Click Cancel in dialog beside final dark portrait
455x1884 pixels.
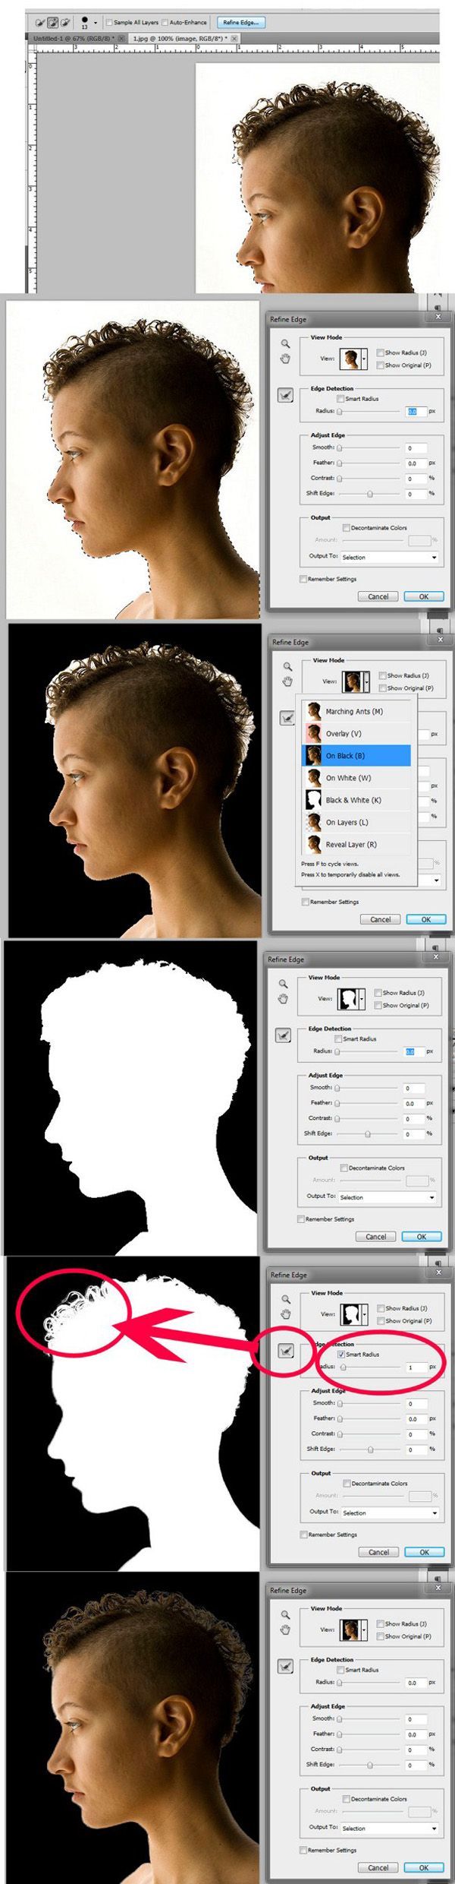tap(378, 1867)
